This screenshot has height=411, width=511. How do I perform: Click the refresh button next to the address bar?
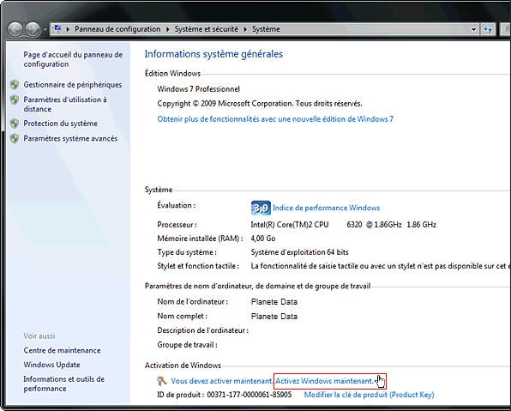point(488,29)
